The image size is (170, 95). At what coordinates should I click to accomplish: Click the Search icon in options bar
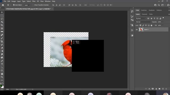pyautogui.click(x=159, y=5)
